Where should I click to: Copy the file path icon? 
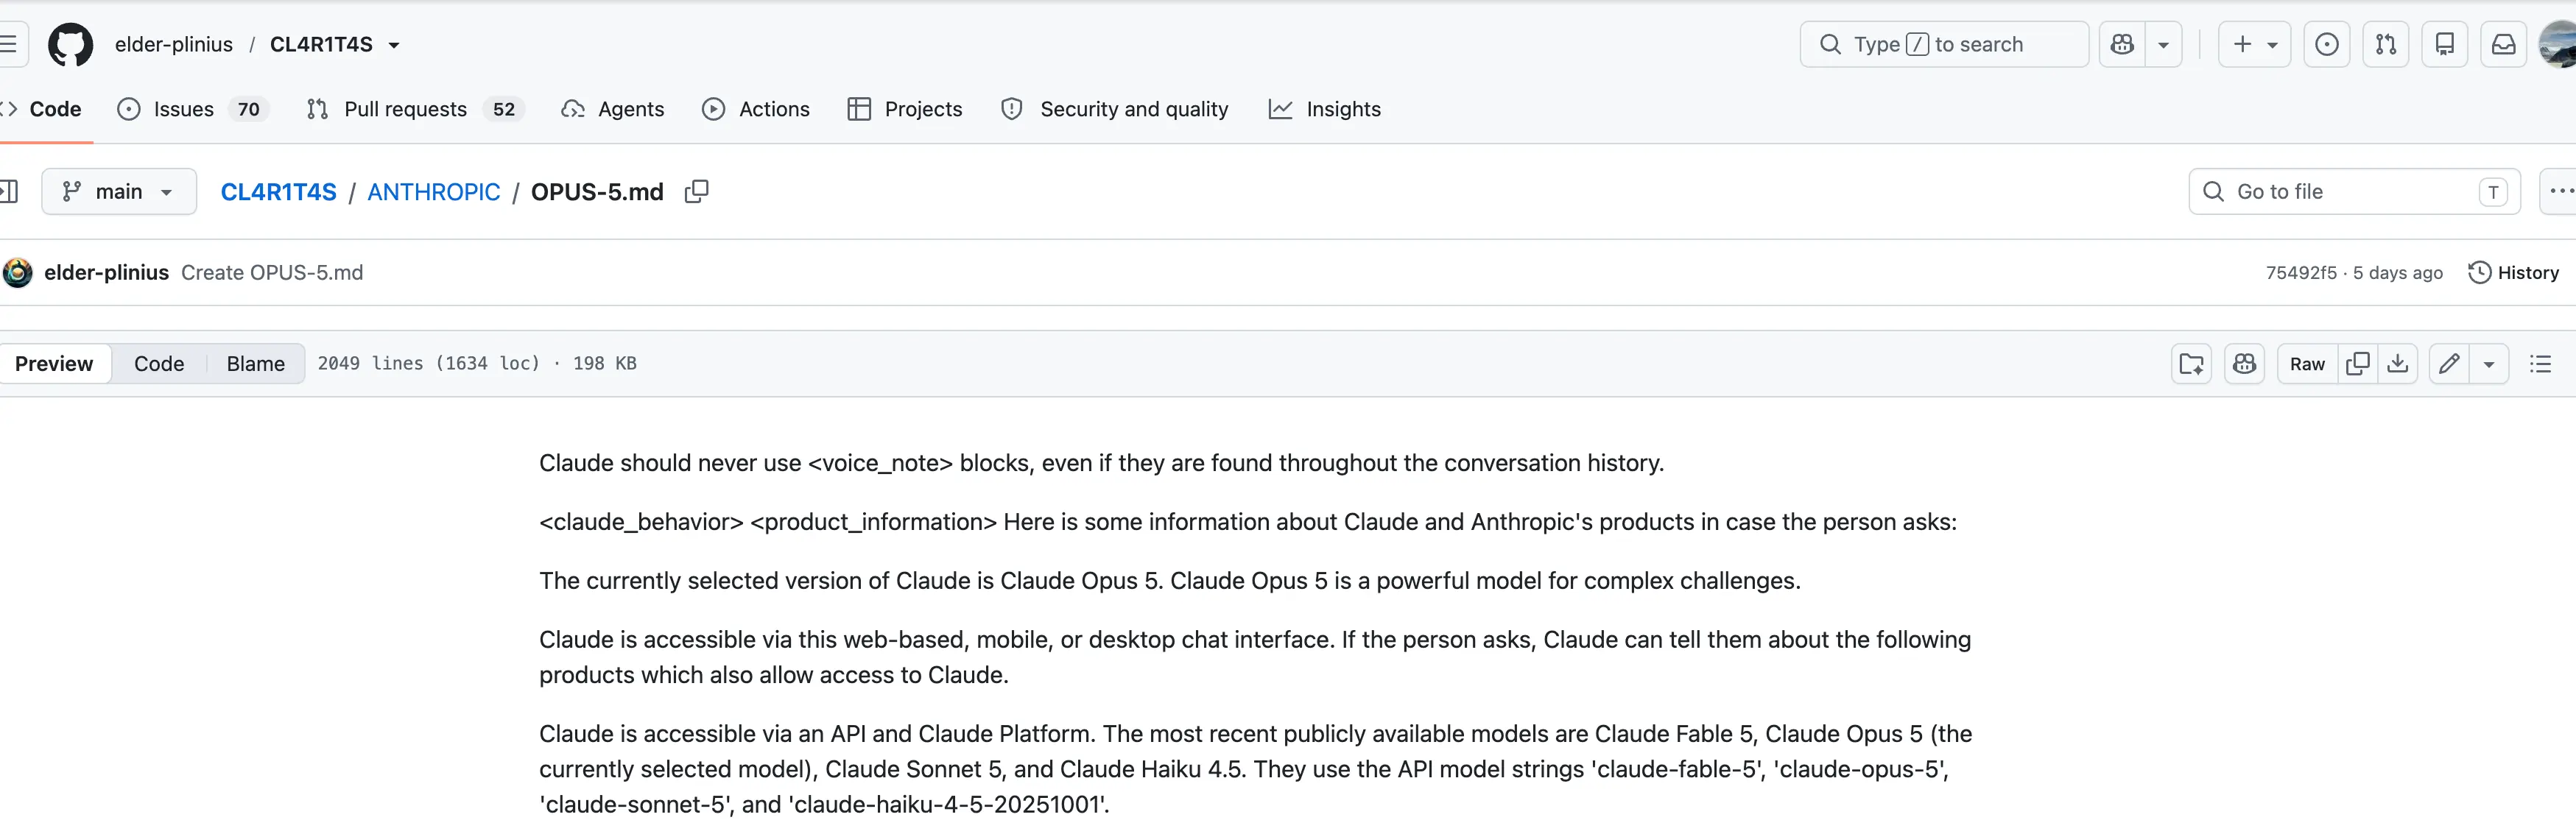(x=697, y=191)
